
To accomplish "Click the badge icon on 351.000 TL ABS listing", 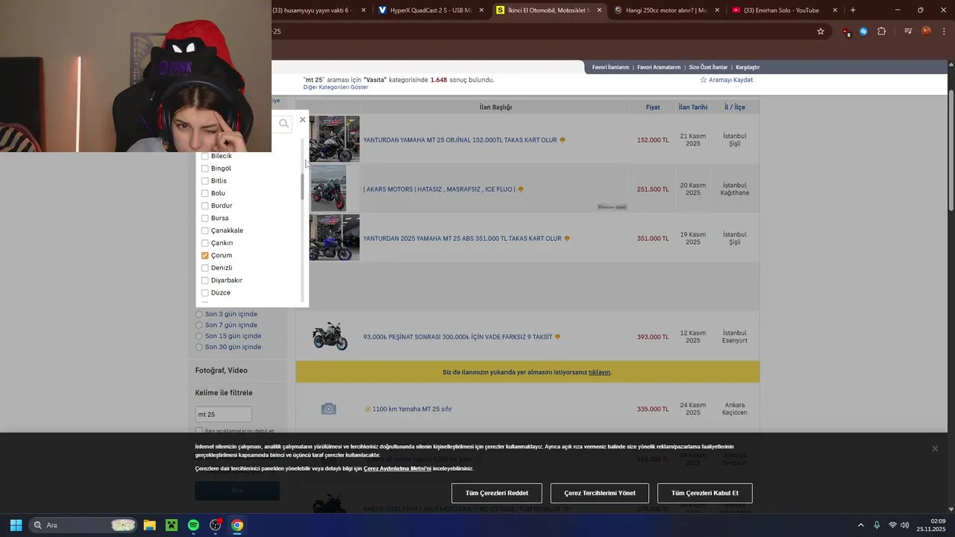I will click(x=567, y=239).
